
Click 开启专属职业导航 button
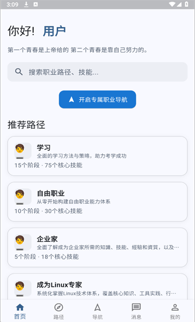[97, 99]
